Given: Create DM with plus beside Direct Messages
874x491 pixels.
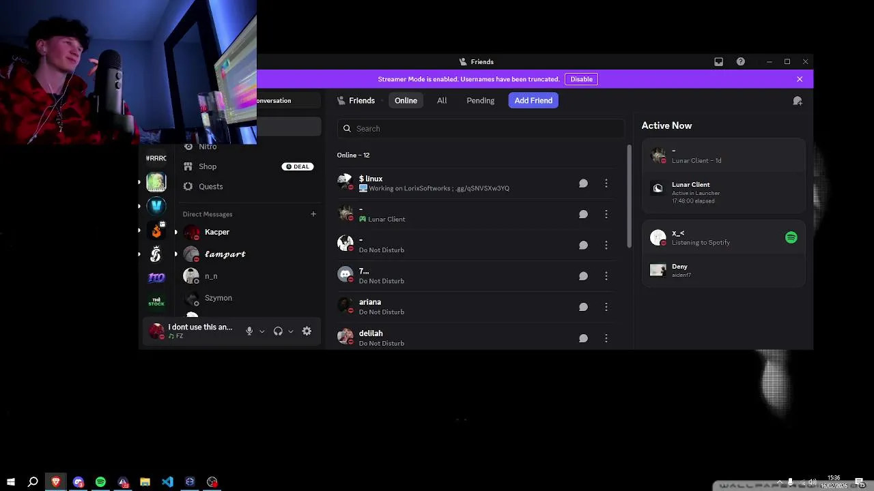Looking at the screenshot, I should (x=313, y=214).
